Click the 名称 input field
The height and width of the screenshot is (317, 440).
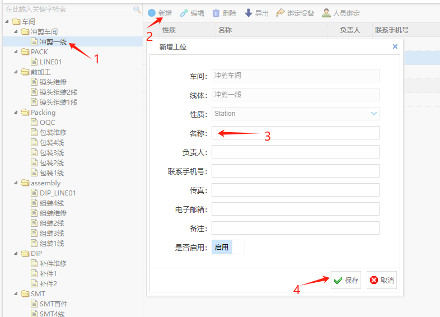coord(295,133)
